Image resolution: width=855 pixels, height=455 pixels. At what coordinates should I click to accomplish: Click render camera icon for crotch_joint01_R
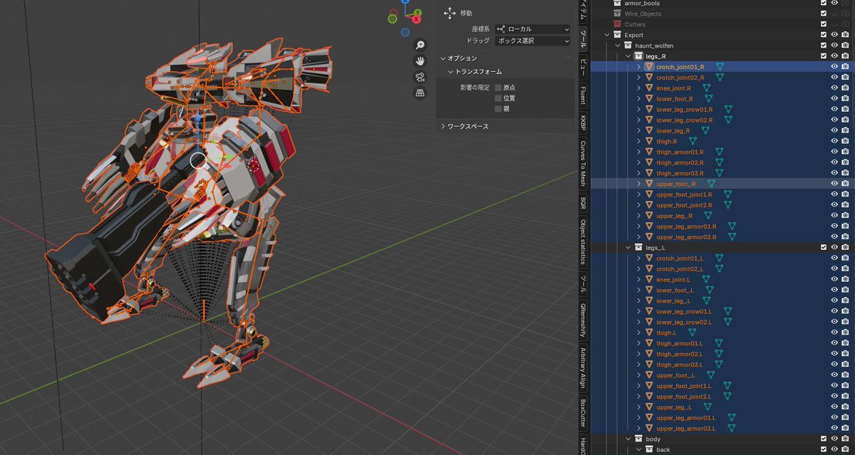coord(845,66)
